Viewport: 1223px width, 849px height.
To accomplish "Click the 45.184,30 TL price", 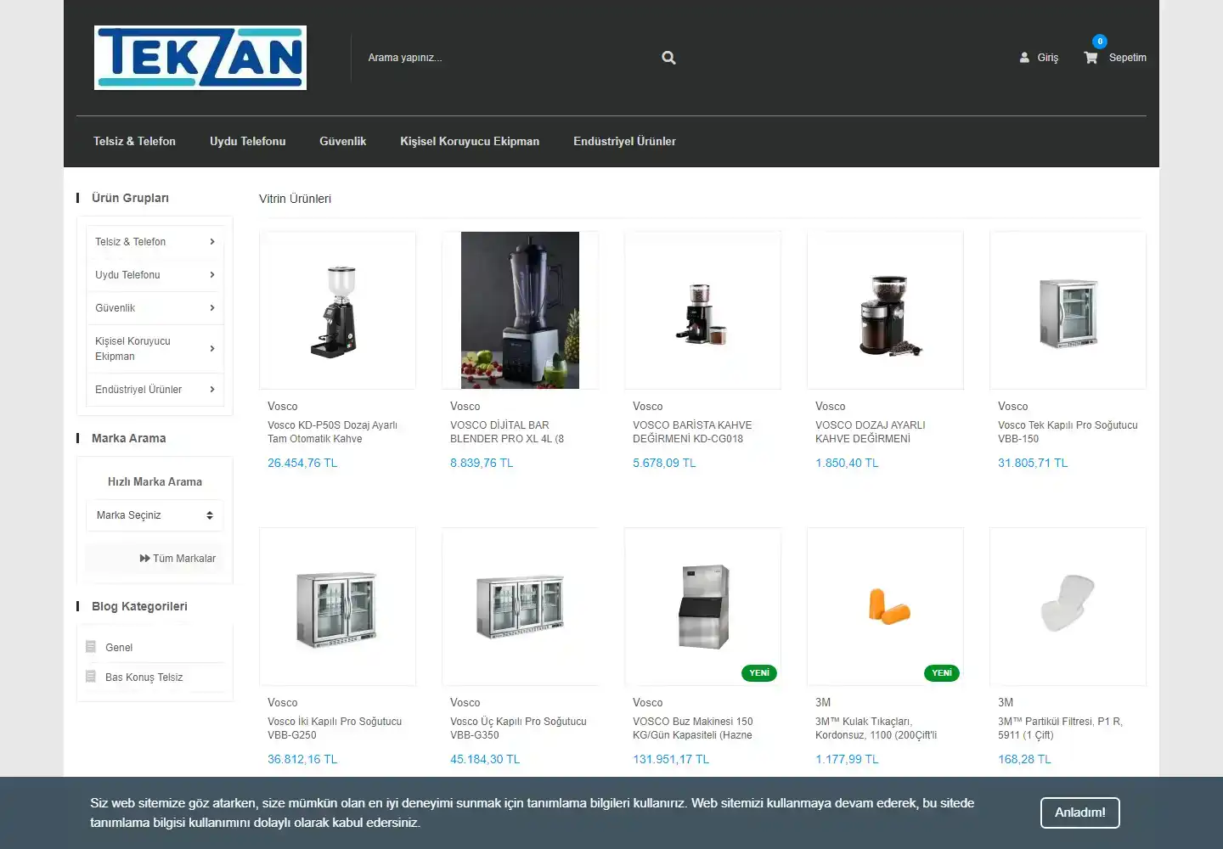I will coord(485,760).
